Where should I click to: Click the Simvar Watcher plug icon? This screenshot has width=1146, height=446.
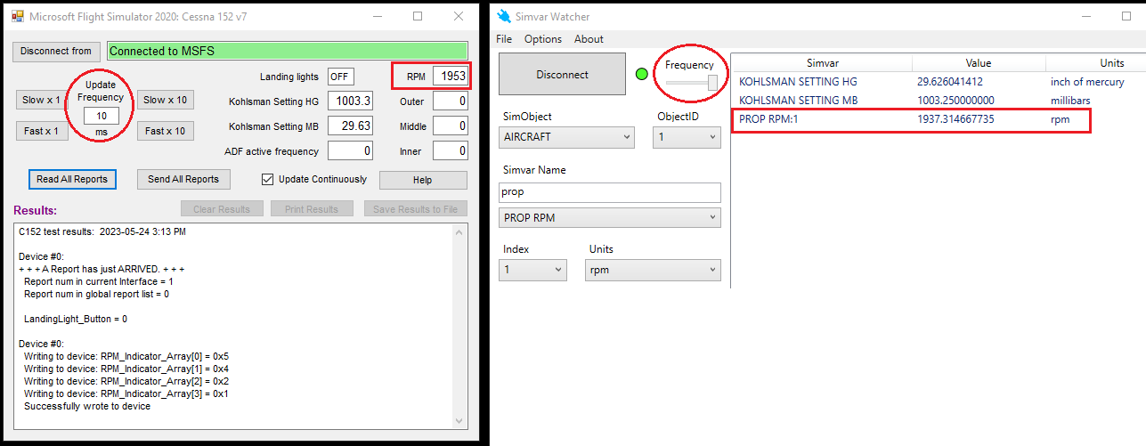pos(505,16)
